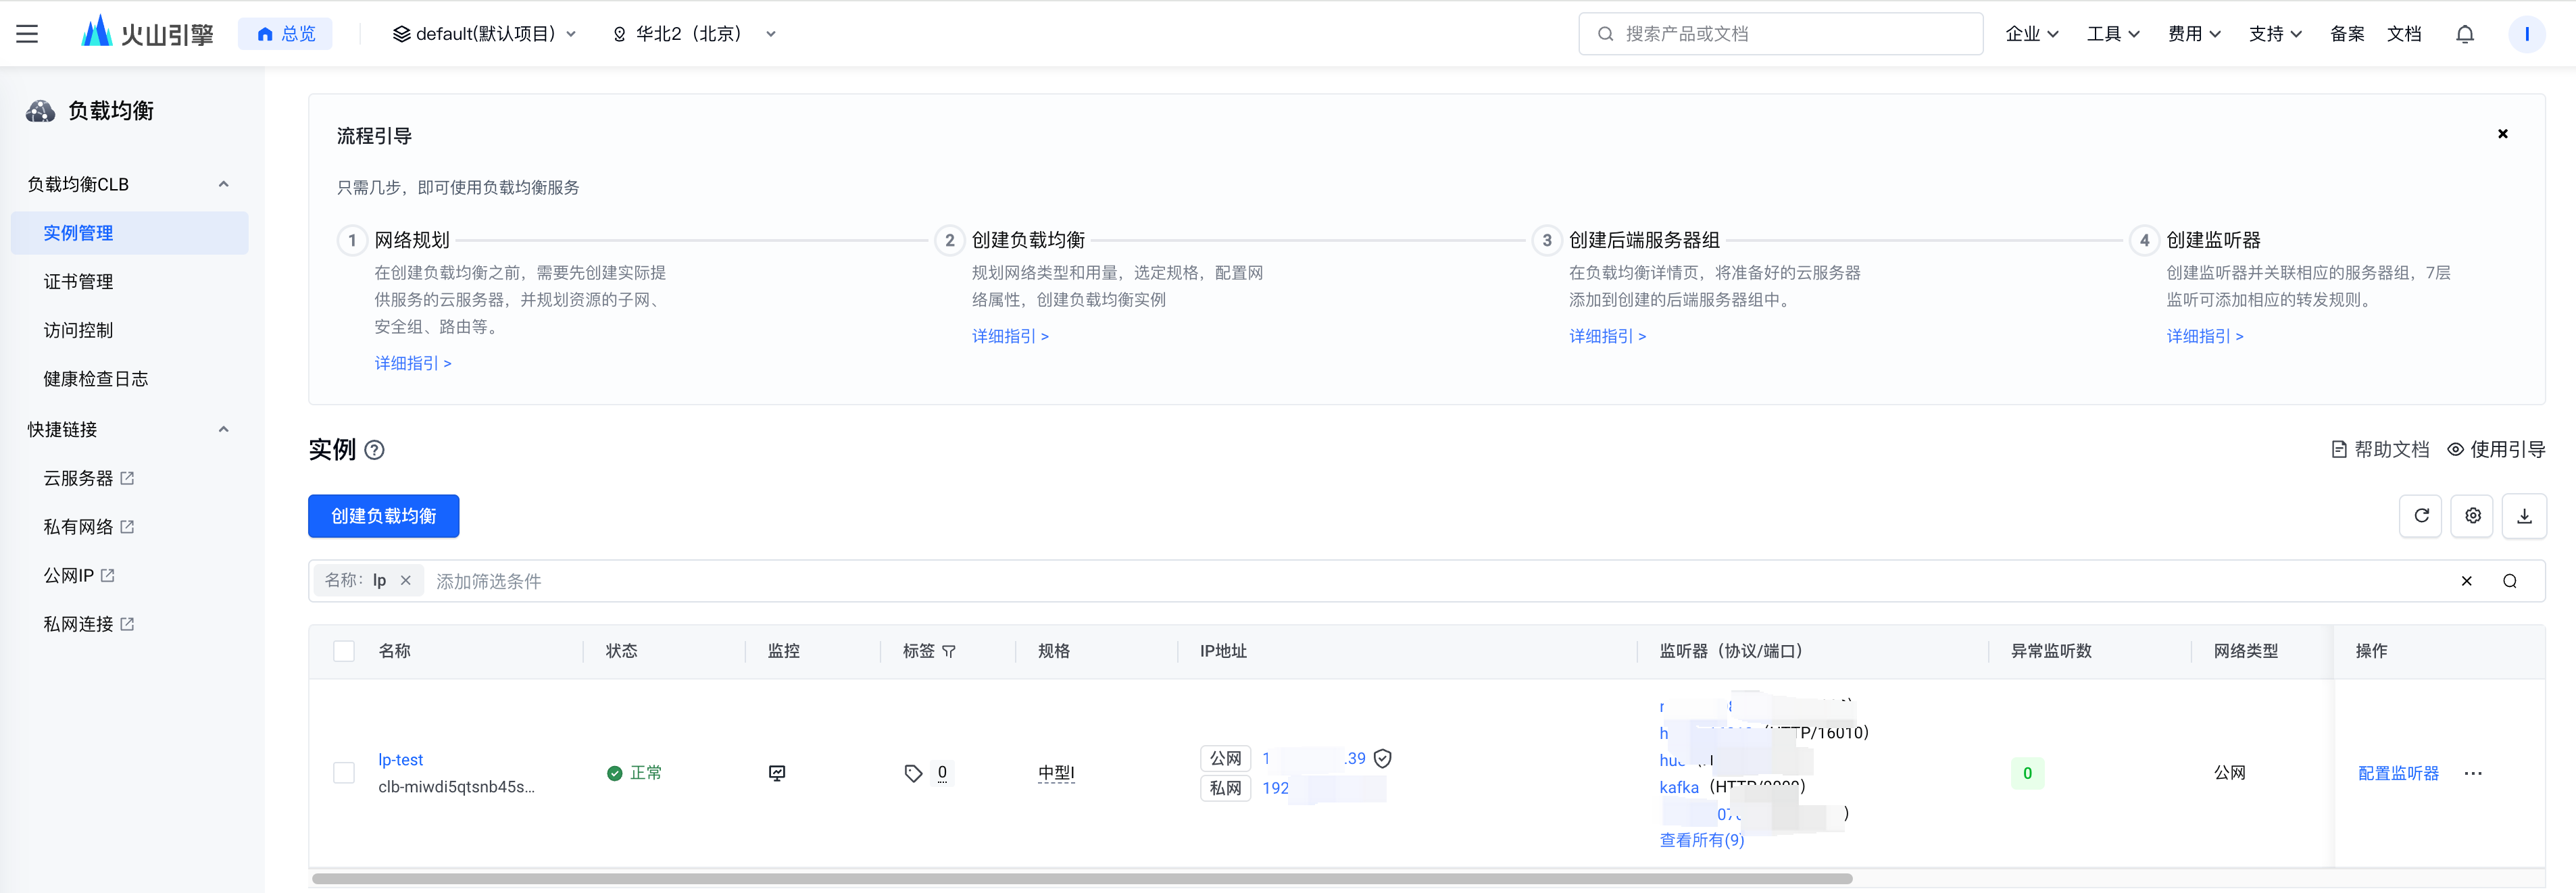Open 帮助文档 link

pyautogui.click(x=2379, y=450)
